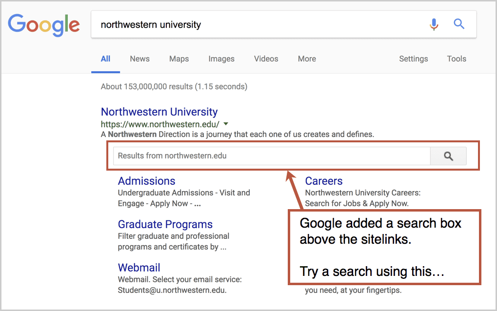This screenshot has height=311, width=497.
Task: Click the 'Results from northwestern.edu' search field
Action: [x=272, y=156]
